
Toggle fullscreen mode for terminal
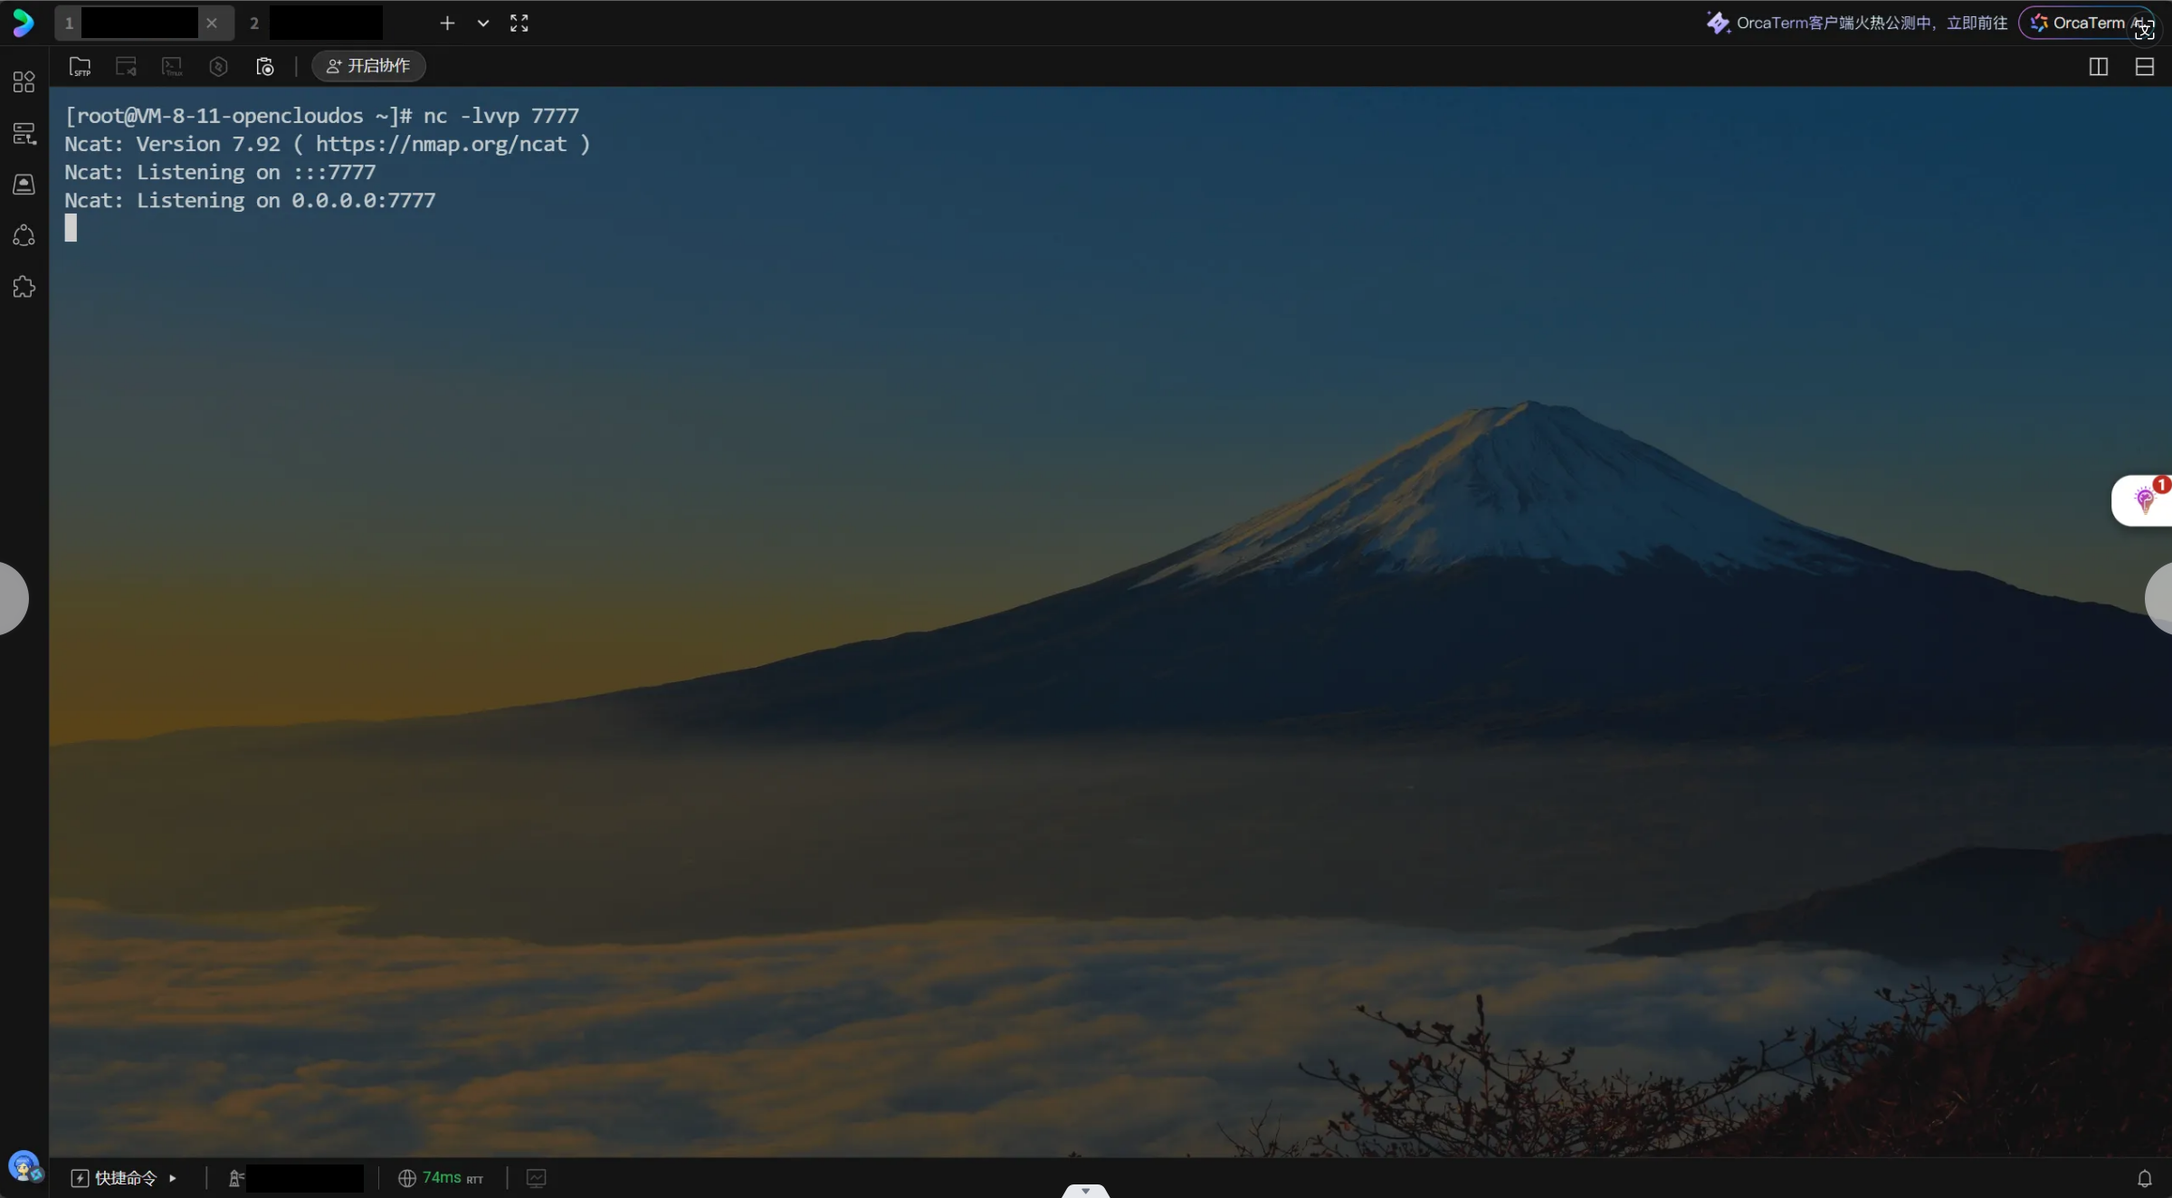click(x=519, y=24)
